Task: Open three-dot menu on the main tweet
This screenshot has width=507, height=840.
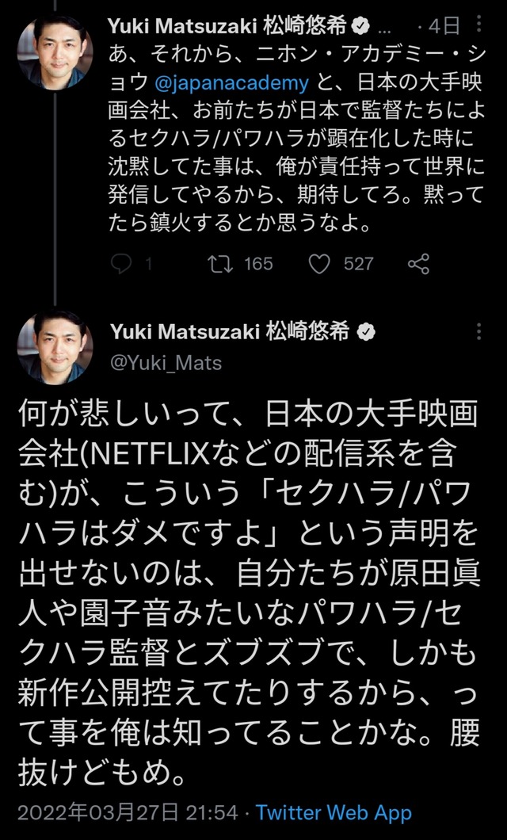Action: tap(478, 331)
